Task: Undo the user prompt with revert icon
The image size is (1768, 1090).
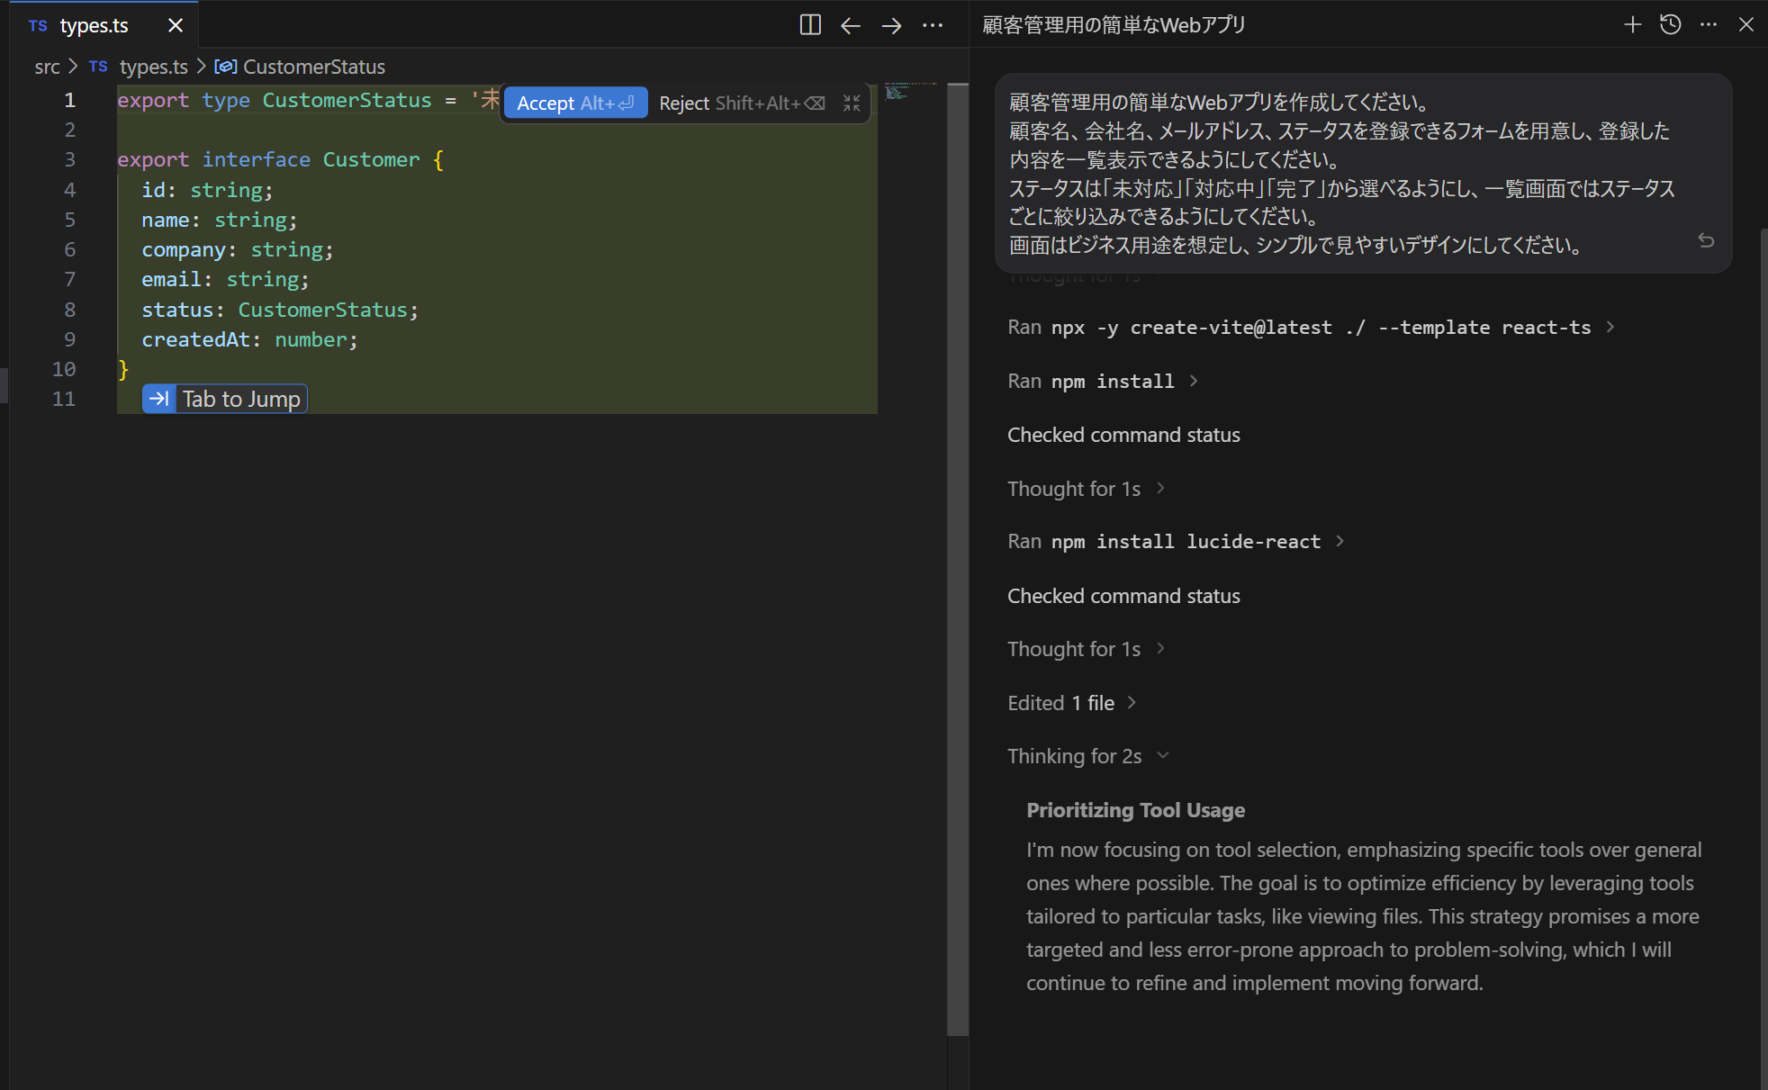Action: coord(1706,240)
